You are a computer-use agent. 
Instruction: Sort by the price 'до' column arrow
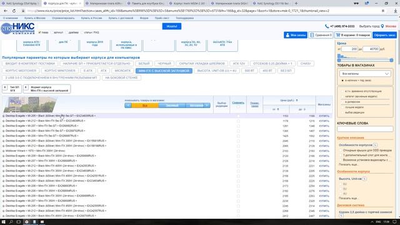(x=304, y=109)
